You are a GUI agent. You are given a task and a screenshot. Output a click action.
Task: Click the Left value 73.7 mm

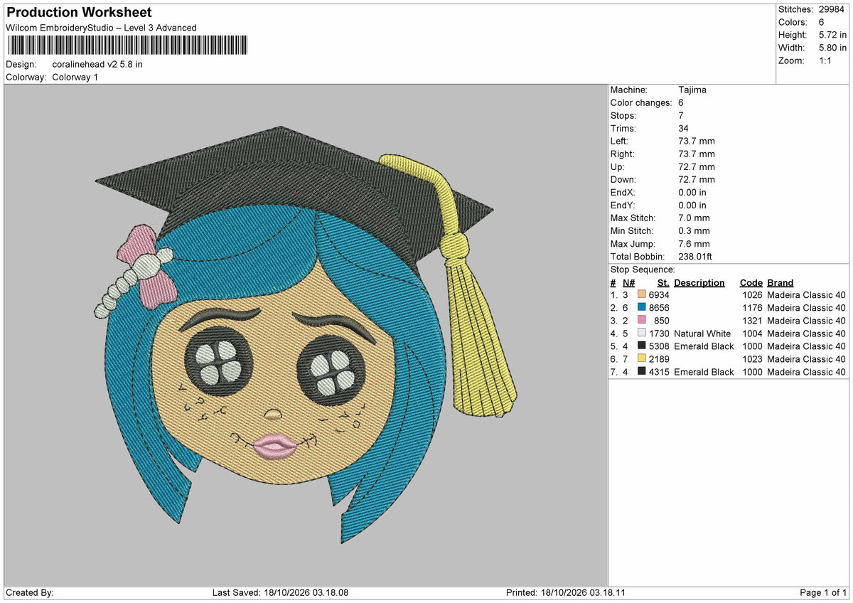697,142
